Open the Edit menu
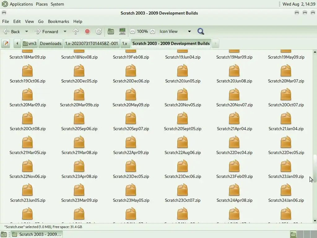The width and height of the screenshot is (317, 238). pyautogui.click(x=17, y=21)
